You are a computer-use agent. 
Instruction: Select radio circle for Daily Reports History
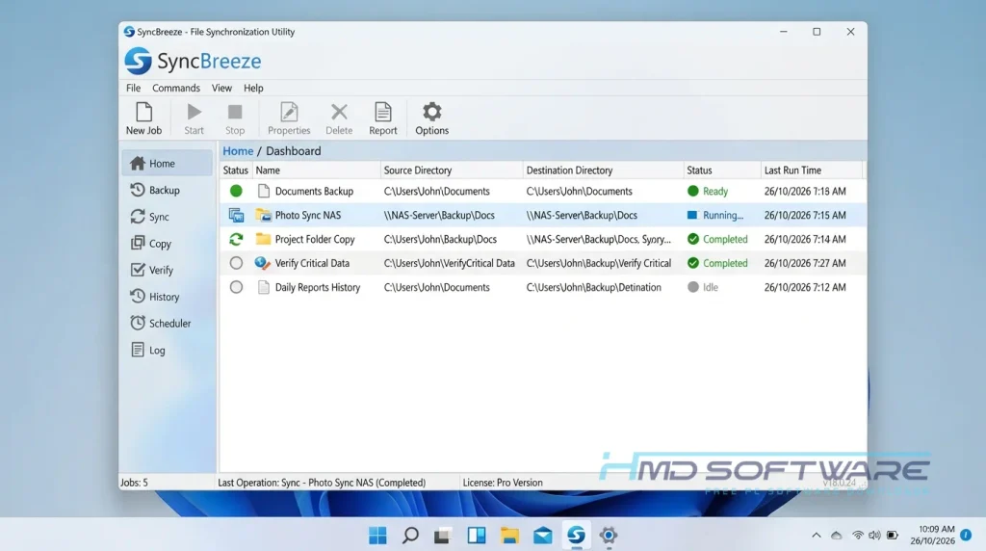[x=236, y=287]
